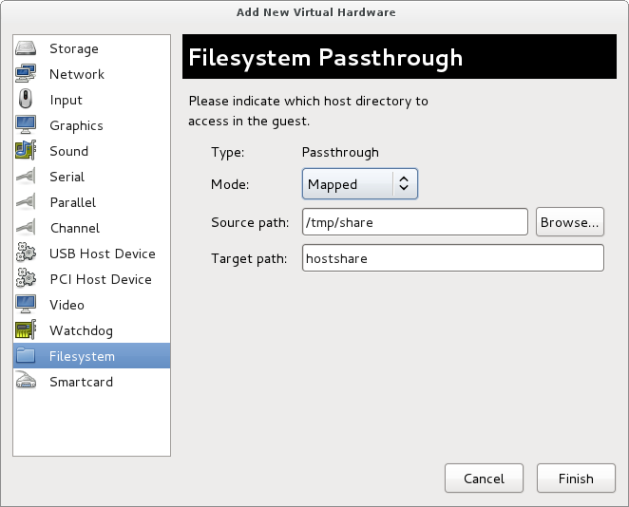Click the Cancel button
This screenshot has height=507, width=629.
484,479
